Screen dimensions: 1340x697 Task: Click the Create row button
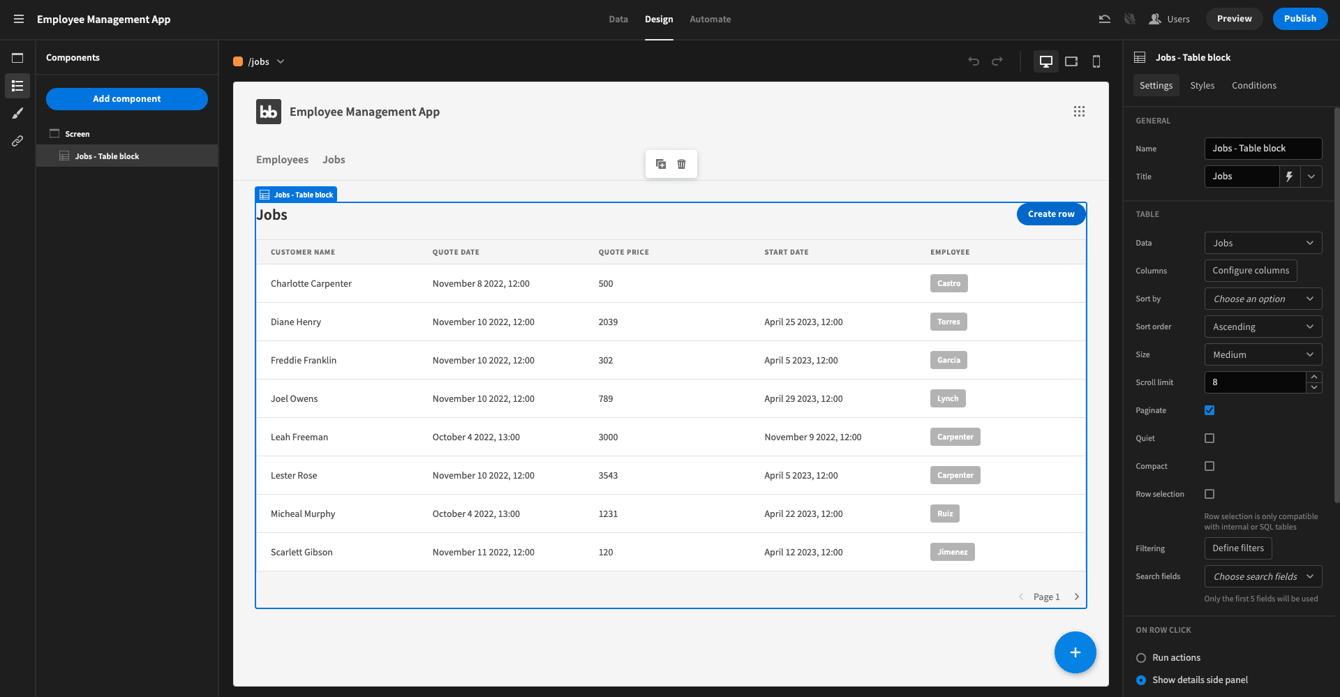(1051, 214)
